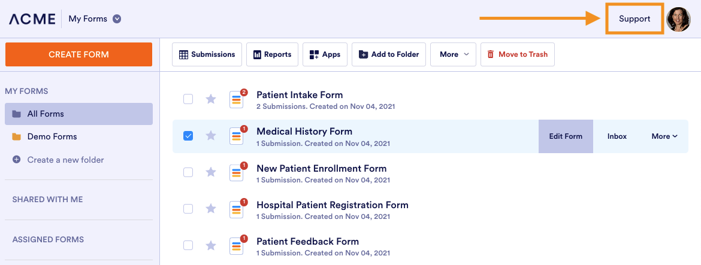The height and width of the screenshot is (265, 701).
Task: Click the CREATE FORM button
Action: coord(78,54)
